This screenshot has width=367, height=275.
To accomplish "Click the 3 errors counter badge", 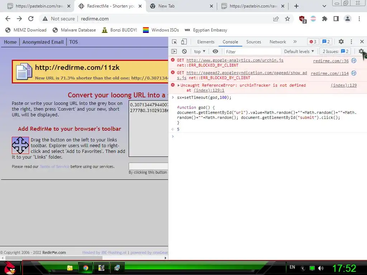I will coord(313,42).
